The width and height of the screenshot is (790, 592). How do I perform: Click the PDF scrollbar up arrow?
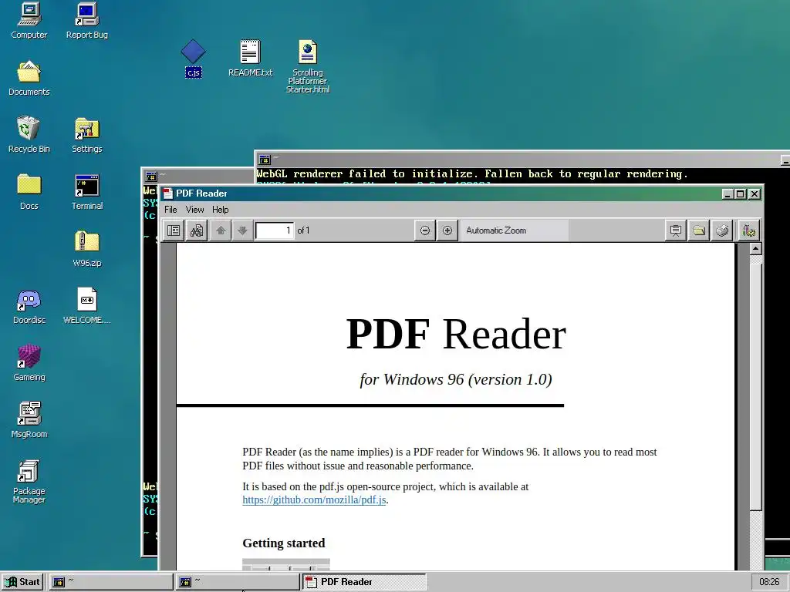(x=755, y=249)
